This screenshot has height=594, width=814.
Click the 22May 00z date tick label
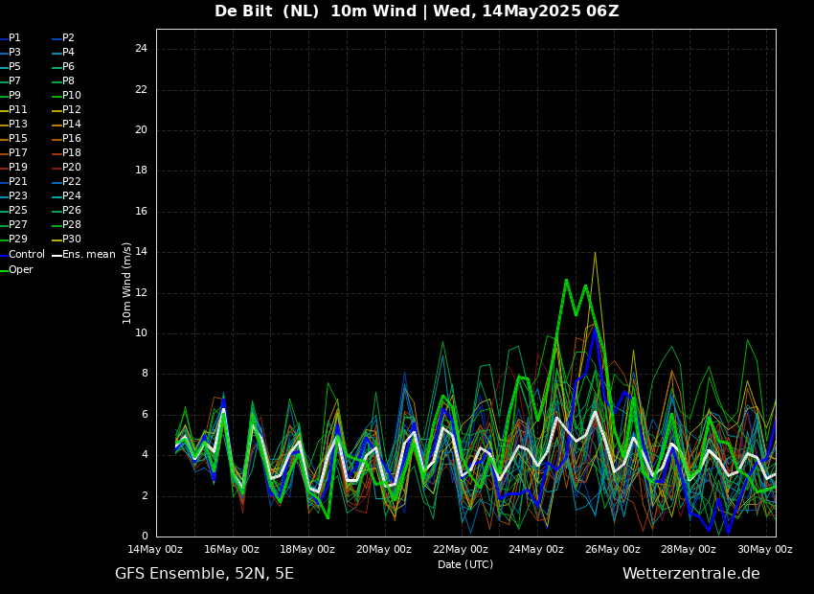460,550
